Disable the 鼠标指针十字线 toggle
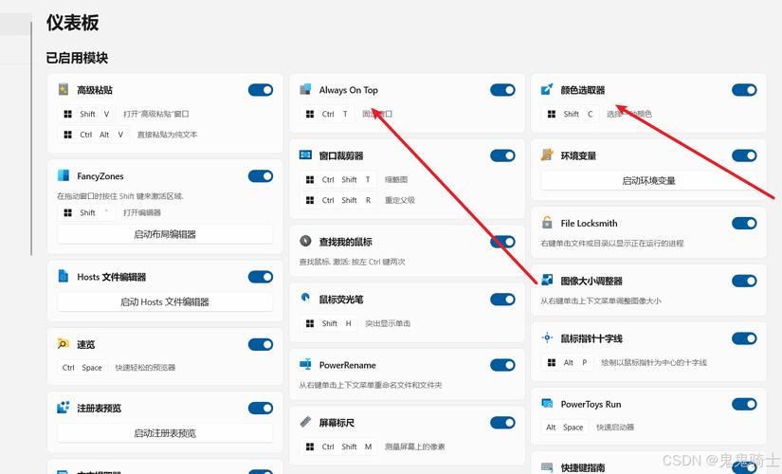This screenshot has height=474, width=782. tap(745, 338)
